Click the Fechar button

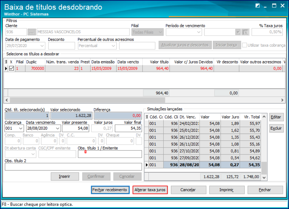[x=265, y=190]
